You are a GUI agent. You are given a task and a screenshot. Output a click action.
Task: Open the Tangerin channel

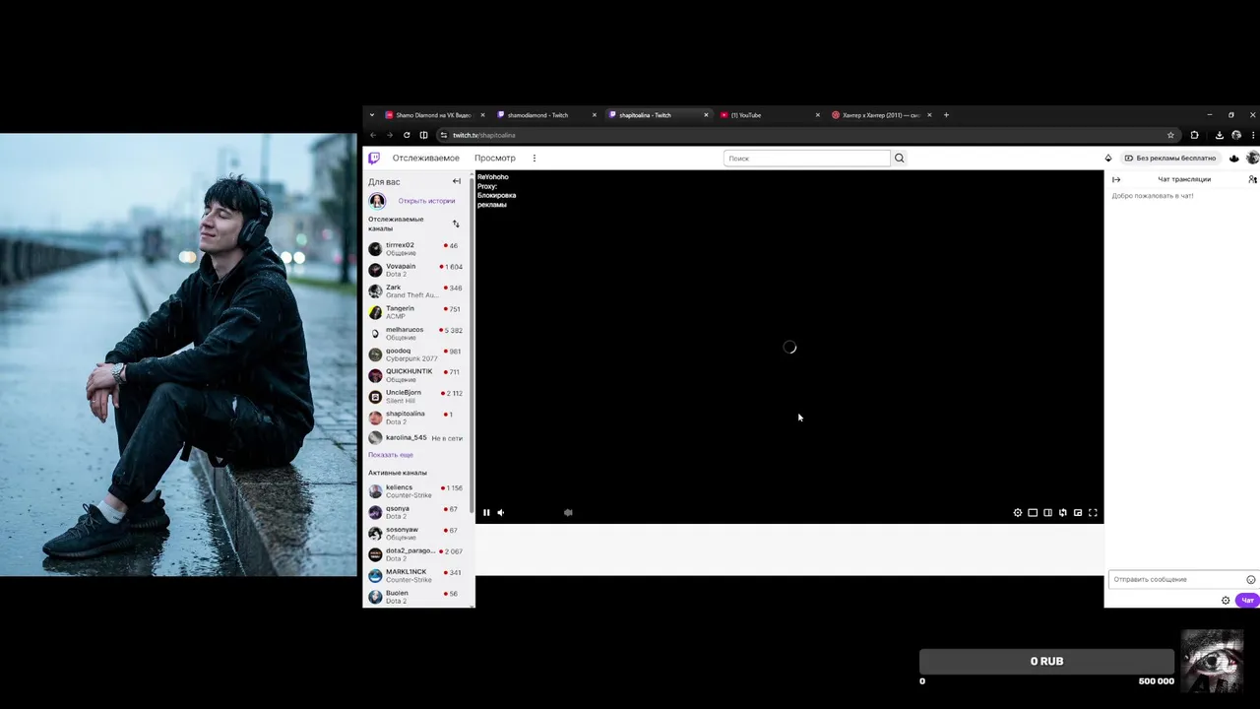click(415, 312)
